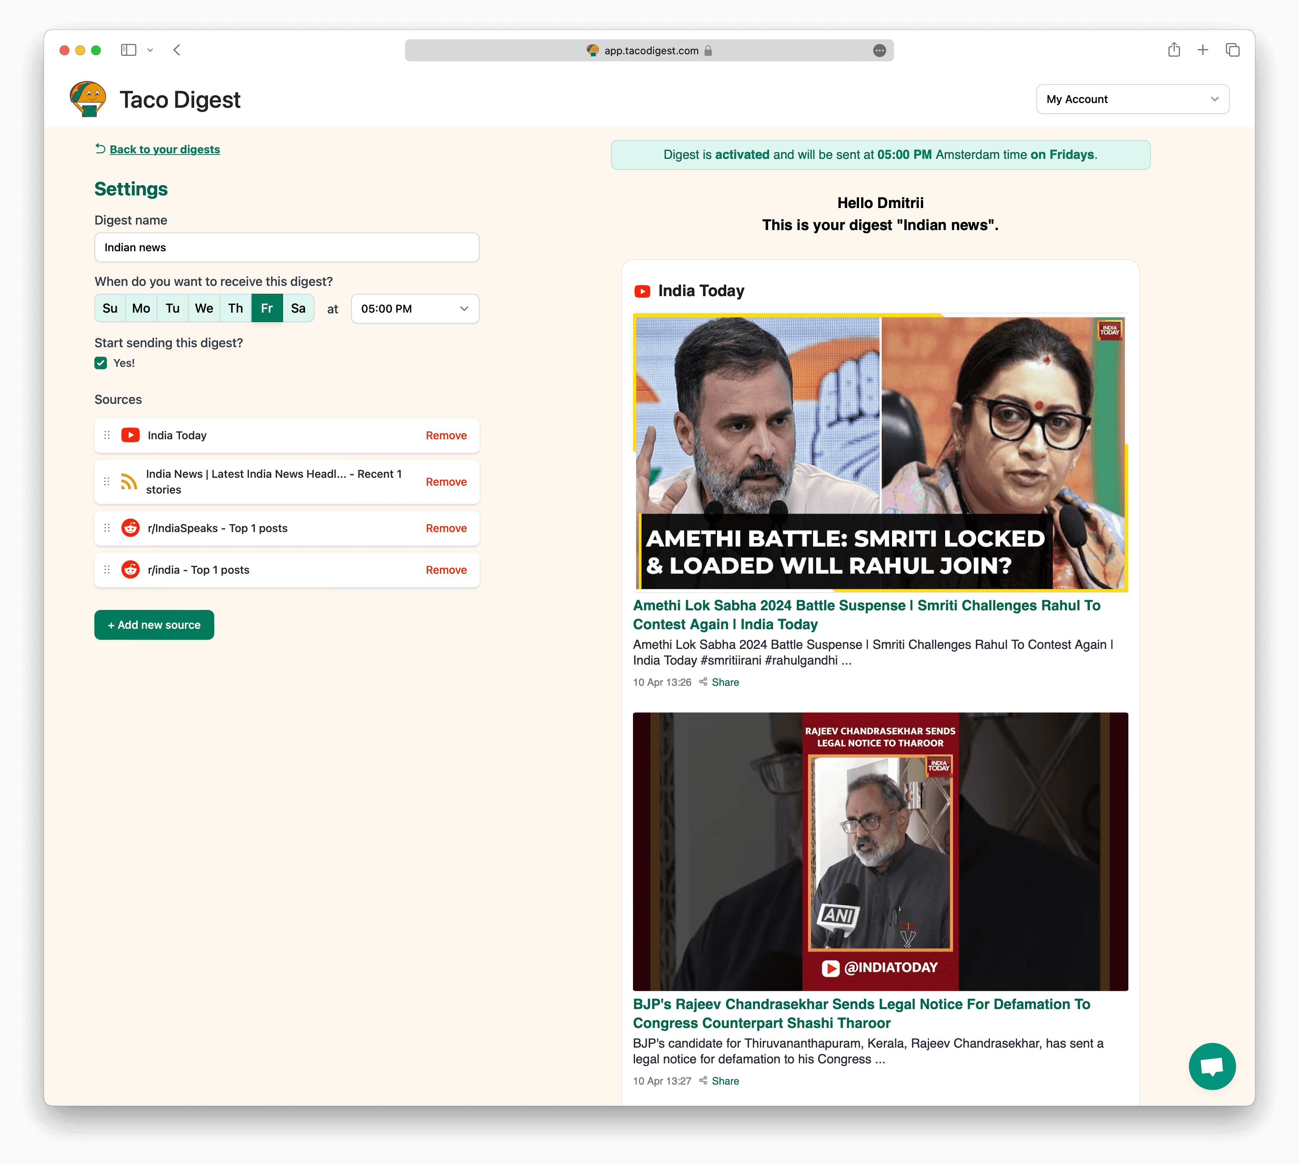
Task: Click the lock icon in the address bar
Action: click(708, 50)
